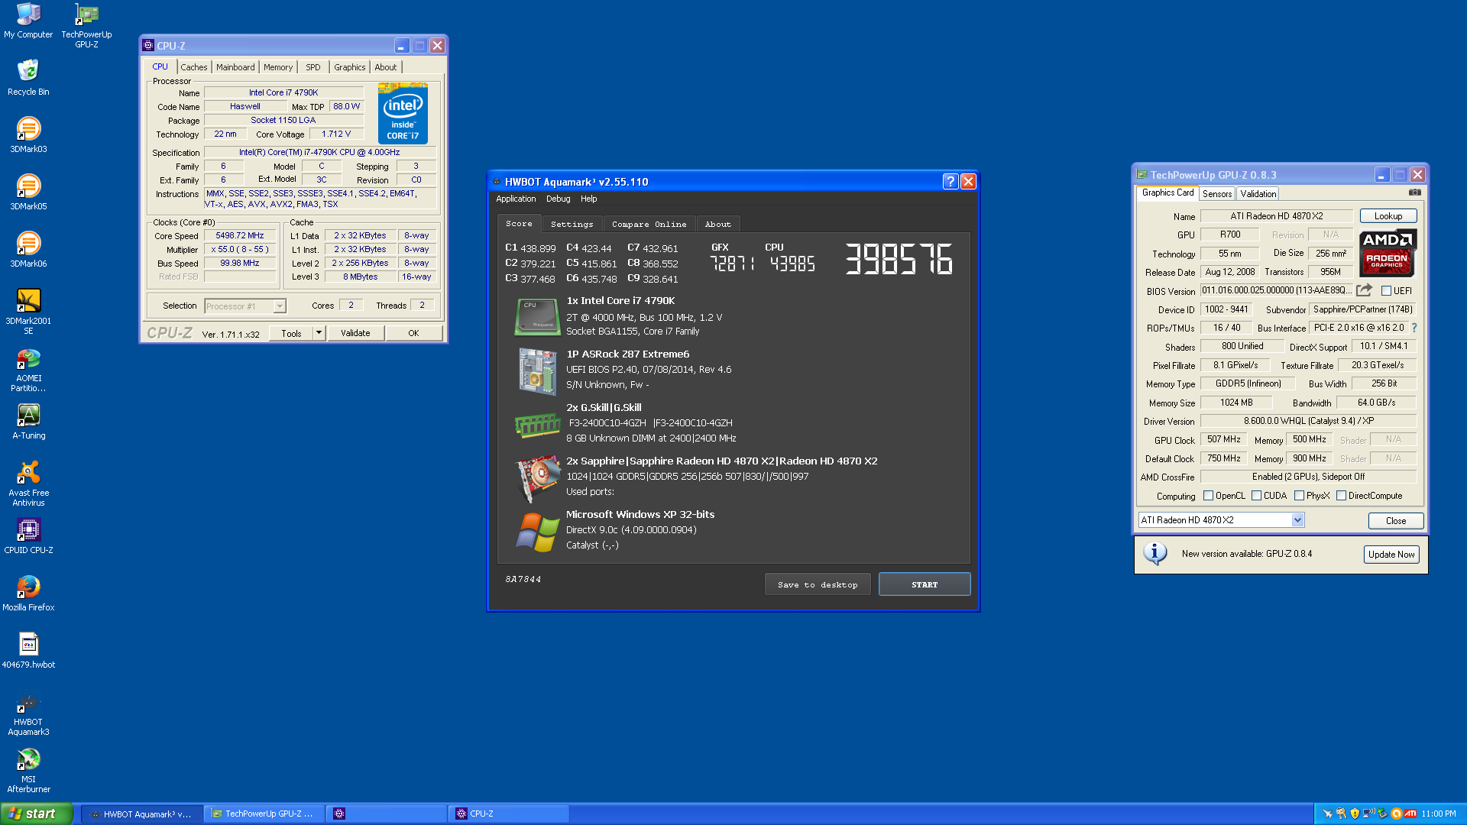
Task: Click the AMD Radeon Graphics logo
Action: click(1388, 253)
